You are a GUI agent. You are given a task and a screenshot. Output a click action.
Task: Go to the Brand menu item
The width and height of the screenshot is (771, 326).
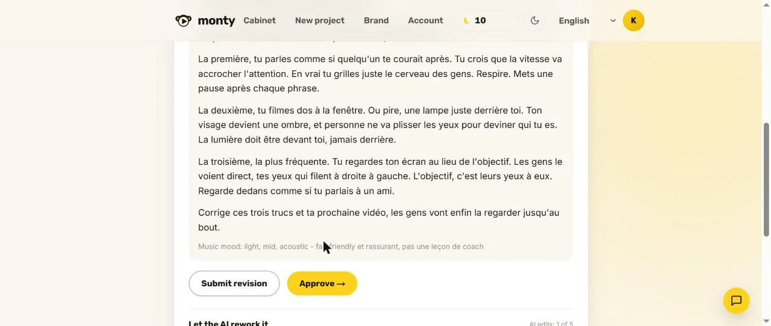(376, 20)
